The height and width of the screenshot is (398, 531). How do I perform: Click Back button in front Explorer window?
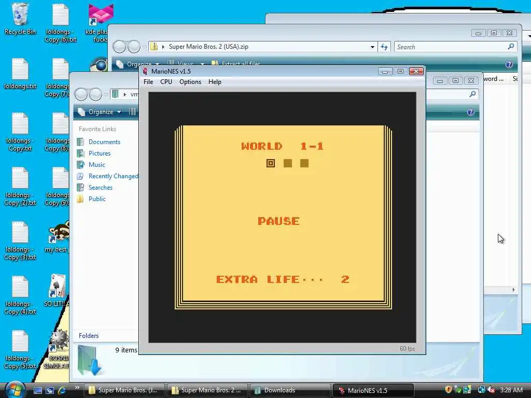81,94
